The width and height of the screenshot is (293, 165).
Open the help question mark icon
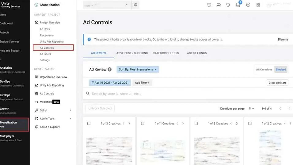248,5
